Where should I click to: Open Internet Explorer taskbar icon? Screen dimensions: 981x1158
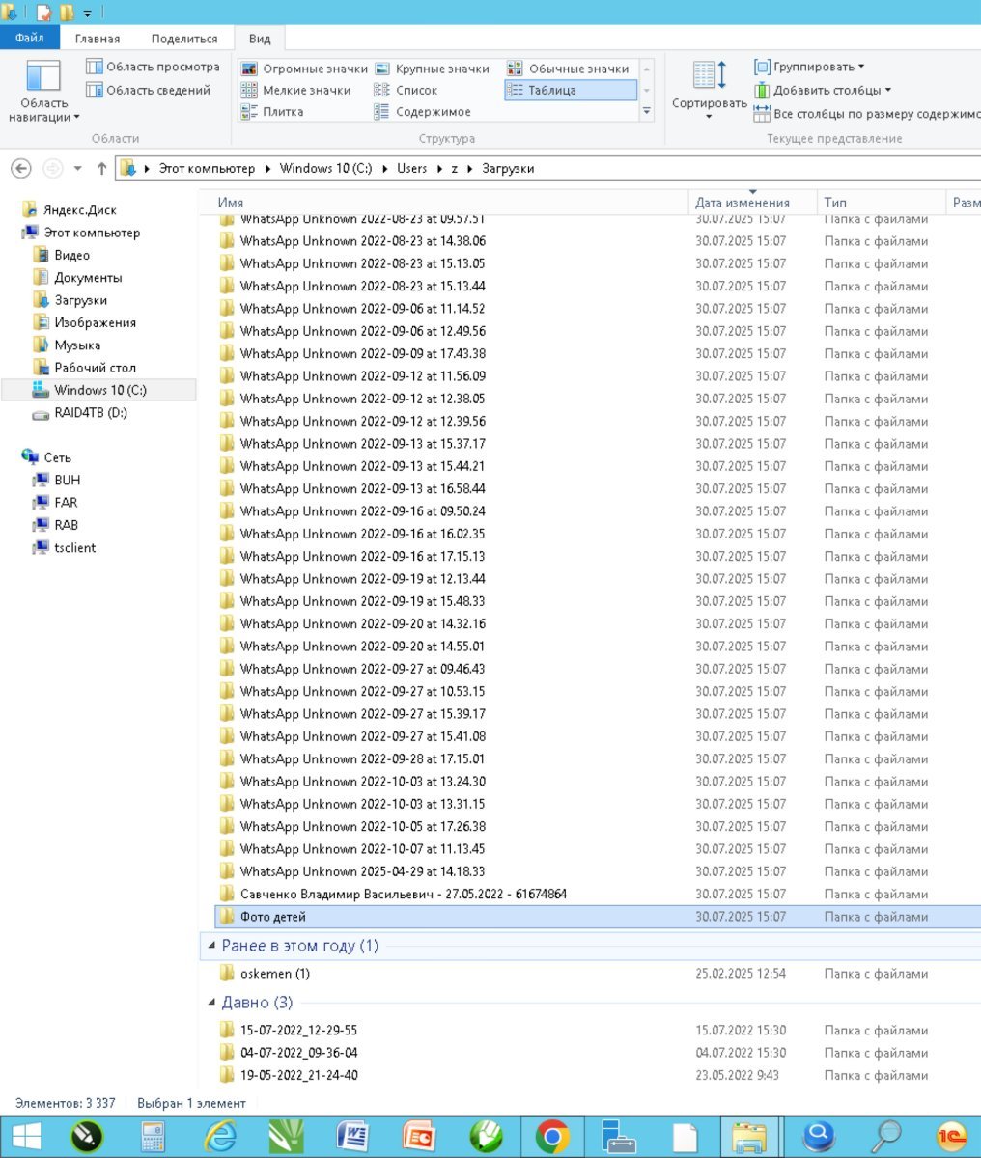point(220,1137)
